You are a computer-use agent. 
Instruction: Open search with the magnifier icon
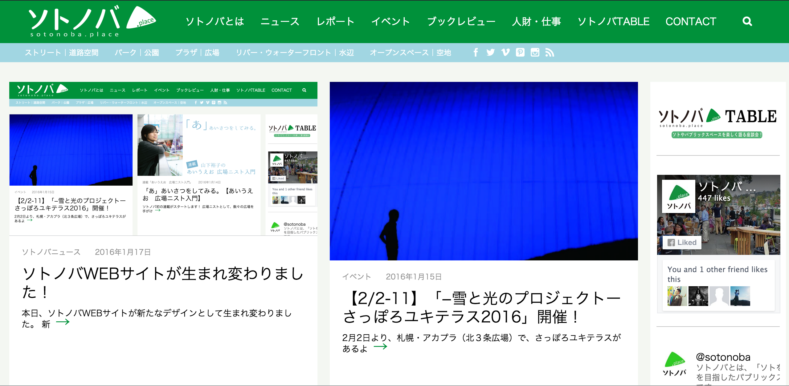point(747,21)
